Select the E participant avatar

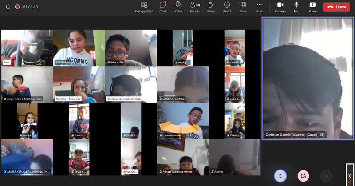click(280, 176)
